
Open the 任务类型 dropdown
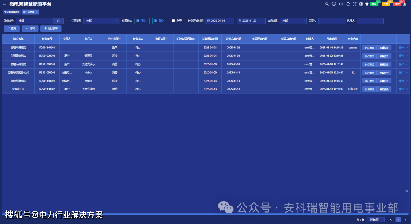[x=102, y=21]
